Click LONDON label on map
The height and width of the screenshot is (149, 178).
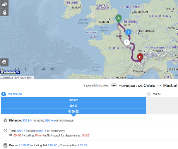(x=104, y=22)
